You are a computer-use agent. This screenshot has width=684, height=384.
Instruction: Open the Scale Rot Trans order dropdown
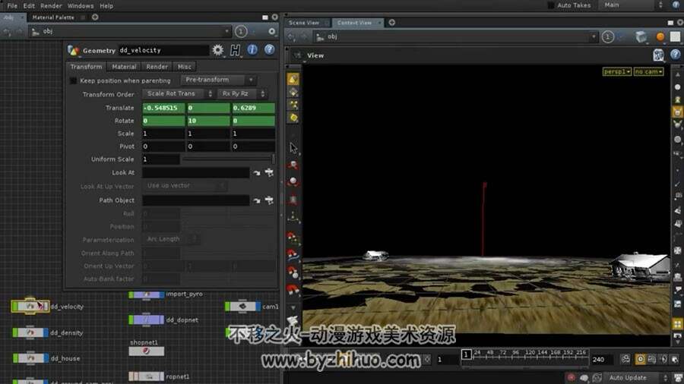(178, 93)
